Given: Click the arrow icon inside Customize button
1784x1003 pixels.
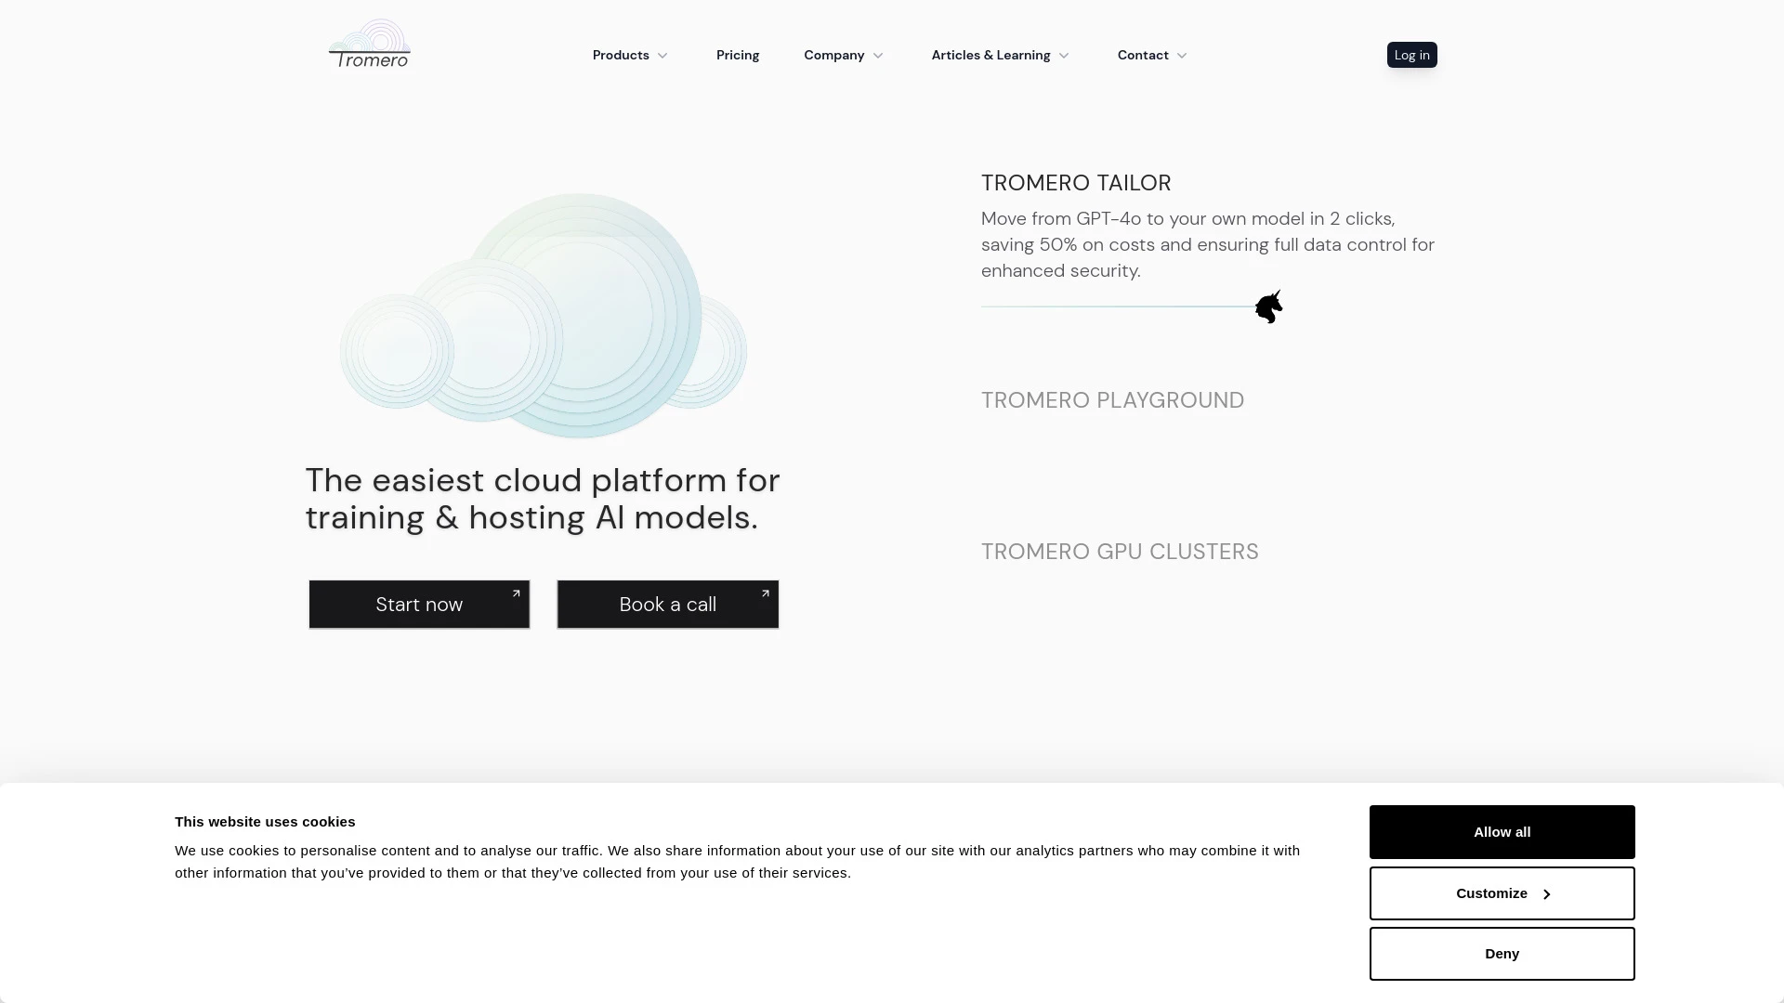Looking at the screenshot, I should coord(1547,893).
